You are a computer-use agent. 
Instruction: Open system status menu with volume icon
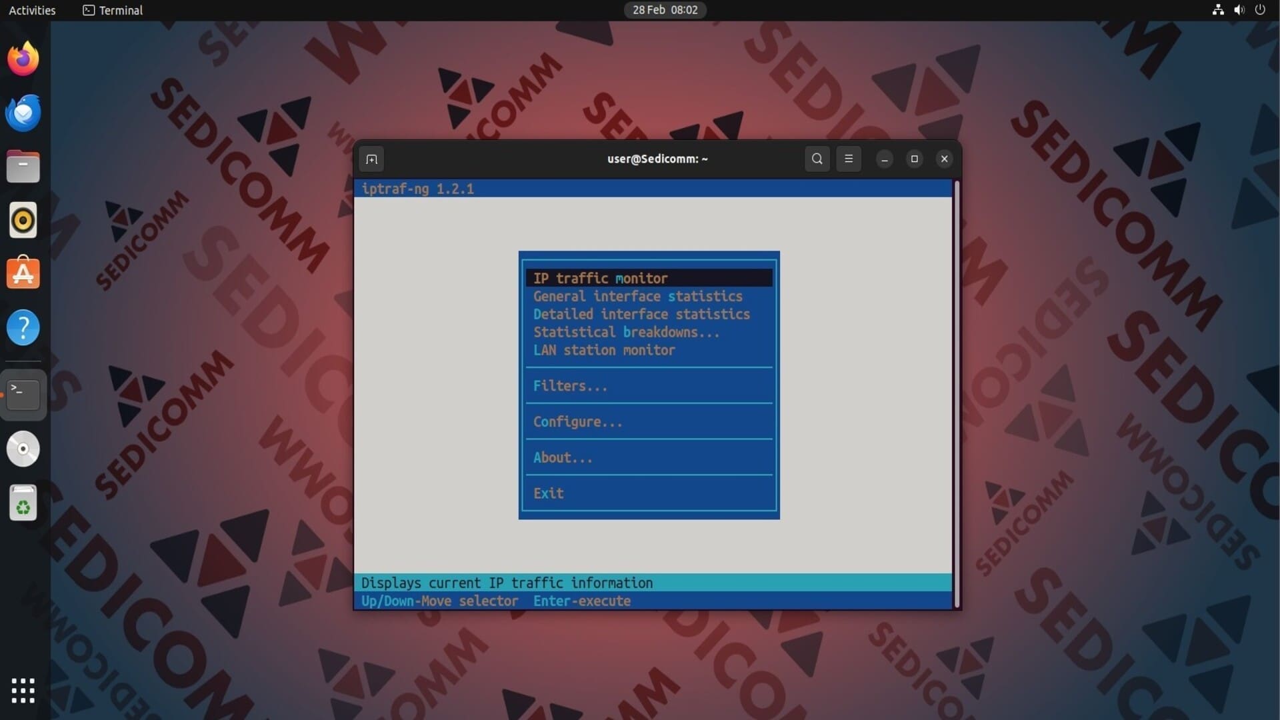[x=1239, y=10]
